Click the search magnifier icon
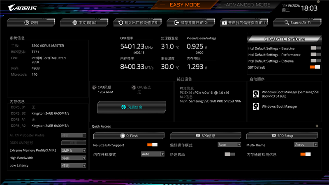Screen dimensions: 329x185 tap(287, 23)
